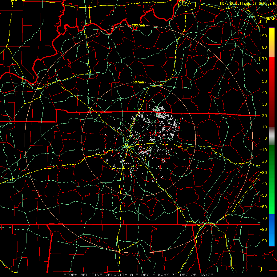Image resolution: width=277 pixels, height=277 pixels.
Task: Click the "40" colorbar scale label
Action: pyautogui.click(x=264, y=93)
